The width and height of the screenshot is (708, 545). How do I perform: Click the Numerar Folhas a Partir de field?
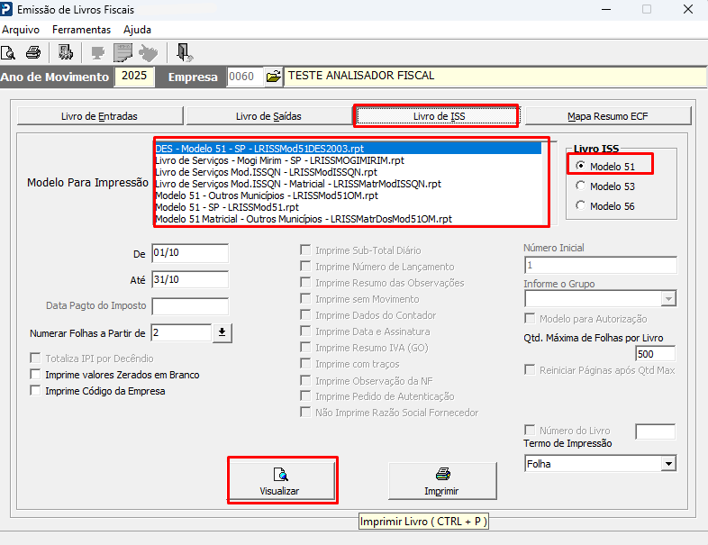(x=181, y=332)
